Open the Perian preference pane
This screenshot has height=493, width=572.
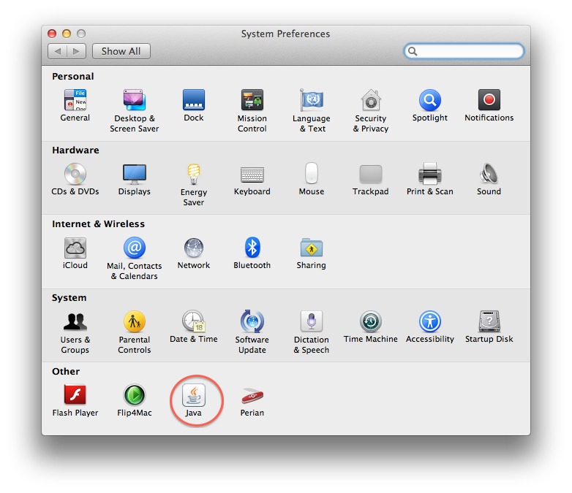point(252,396)
